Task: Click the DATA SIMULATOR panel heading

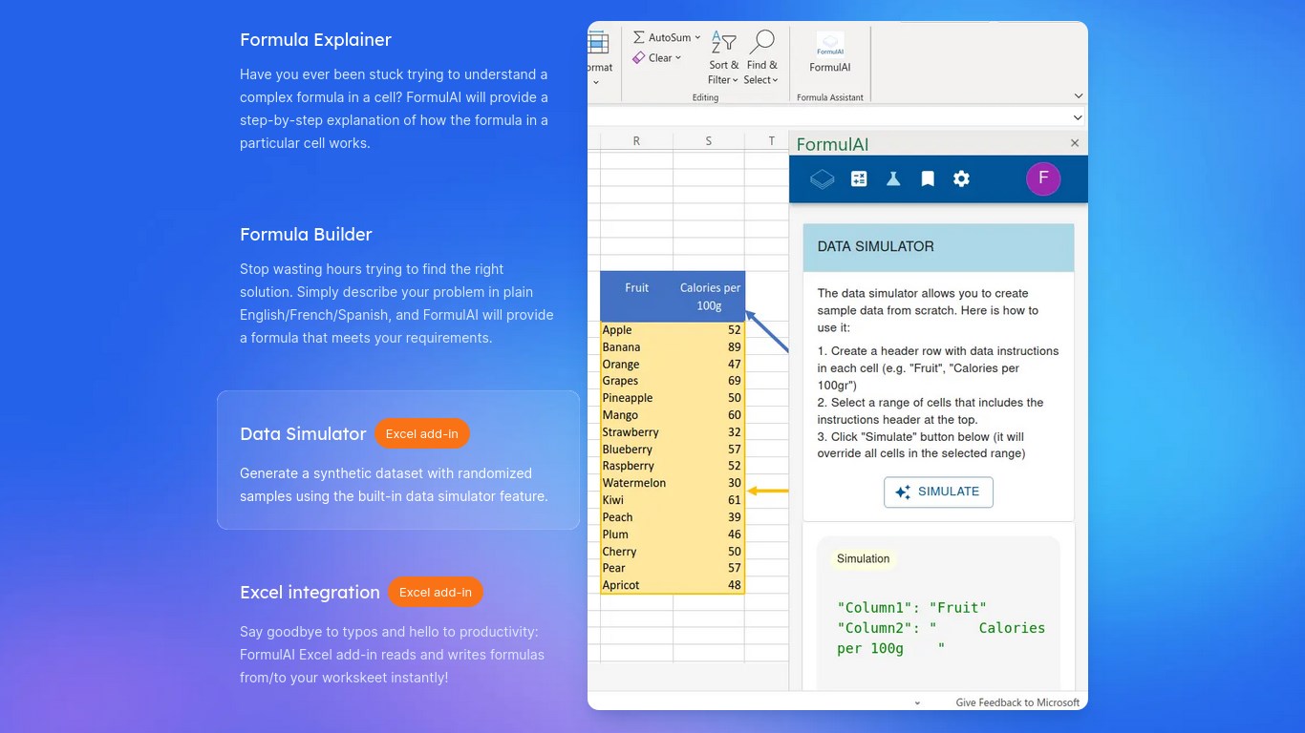Action: coord(875,246)
